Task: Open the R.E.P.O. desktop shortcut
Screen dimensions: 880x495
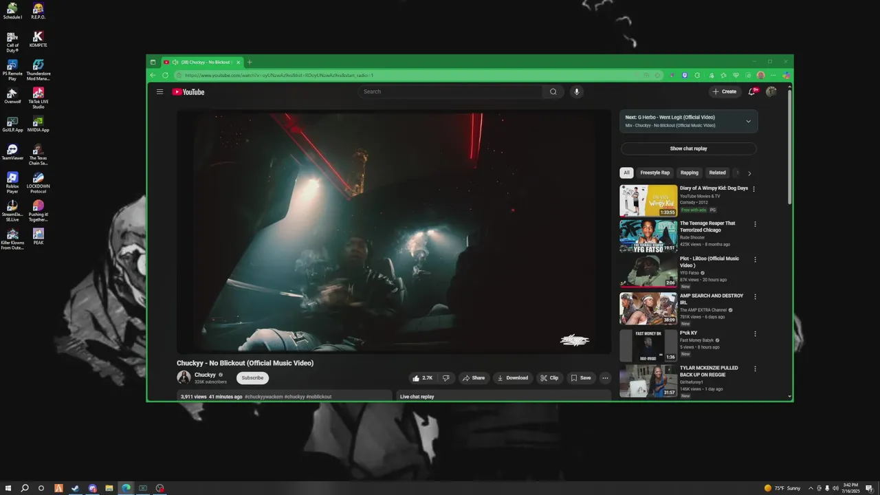Action: (38, 11)
